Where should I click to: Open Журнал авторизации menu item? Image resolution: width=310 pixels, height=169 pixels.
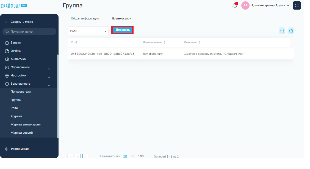(26, 124)
